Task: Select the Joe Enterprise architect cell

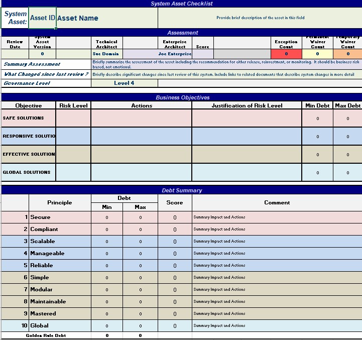Action: tap(175, 54)
